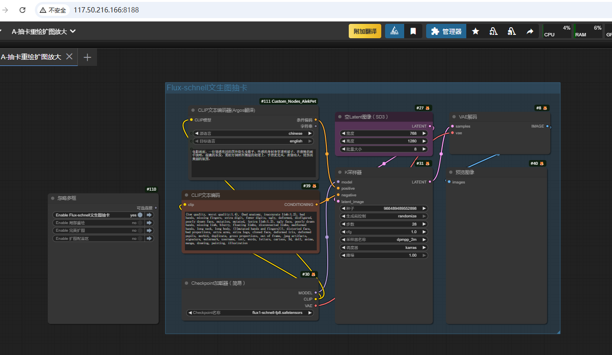Click the #39 node badge
Image resolution: width=612 pixels, height=355 pixels.
point(310,186)
